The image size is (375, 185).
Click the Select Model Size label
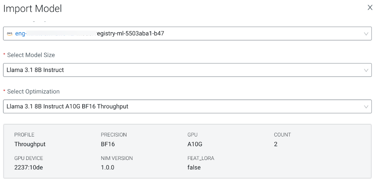[31, 55]
